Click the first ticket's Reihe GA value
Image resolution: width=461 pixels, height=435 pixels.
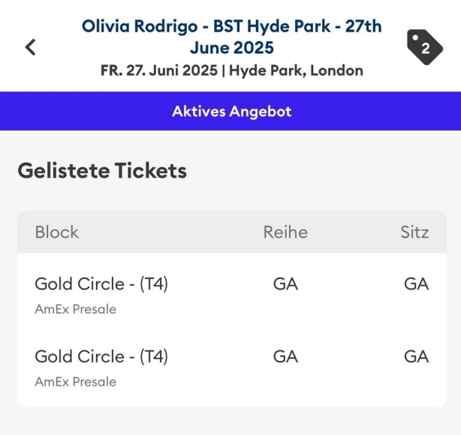285,284
